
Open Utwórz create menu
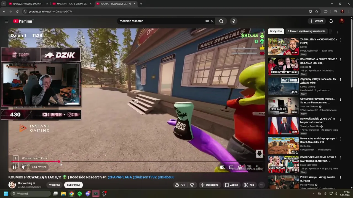[x=317, y=21]
